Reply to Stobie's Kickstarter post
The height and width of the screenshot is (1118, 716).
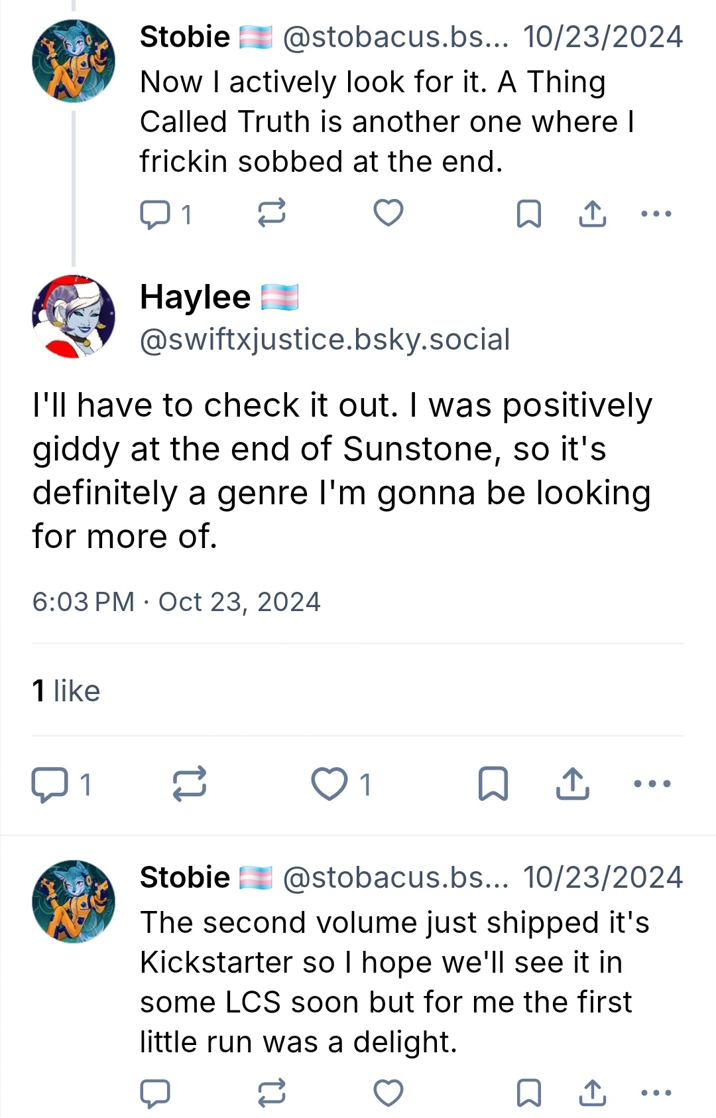tap(155, 1093)
